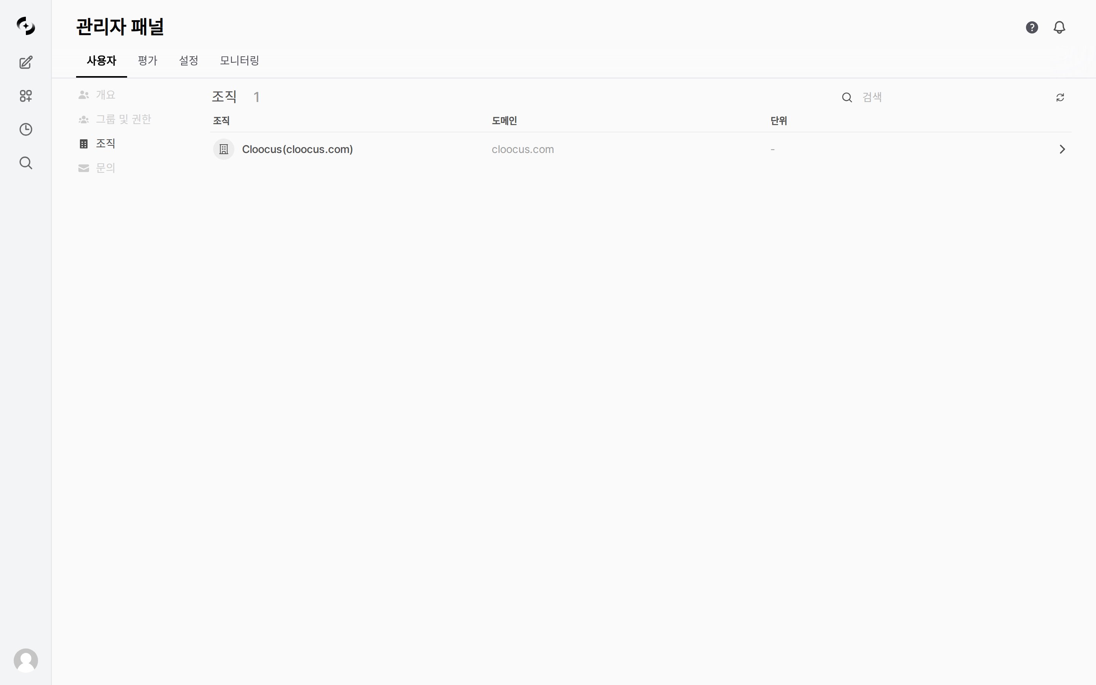This screenshot has width=1096, height=685.
Task: Click the organization count 1
Action: point(257,97)
